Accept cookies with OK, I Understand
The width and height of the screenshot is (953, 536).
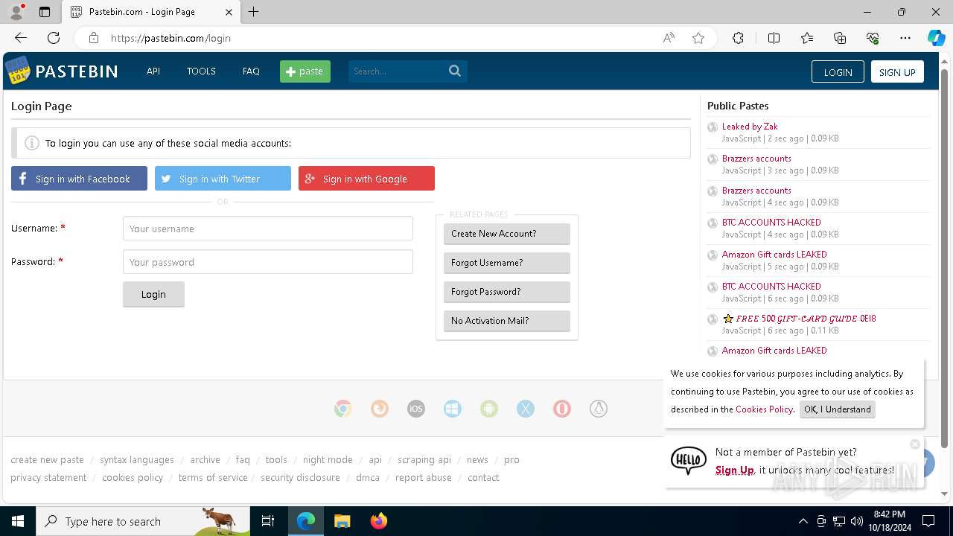tap(838, 409)
